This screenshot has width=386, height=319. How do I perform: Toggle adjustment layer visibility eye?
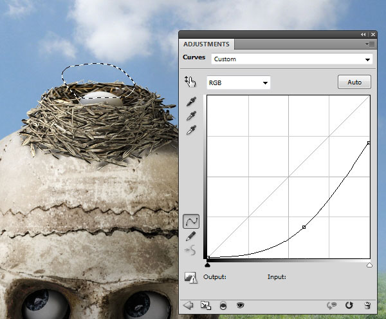click(x=240, y=305)
